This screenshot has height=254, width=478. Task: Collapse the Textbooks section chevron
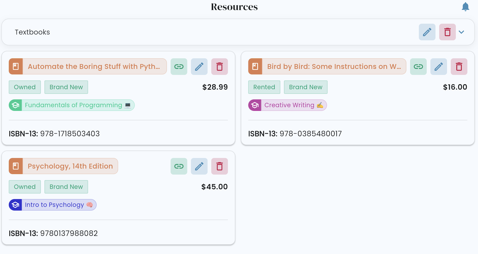461,32
